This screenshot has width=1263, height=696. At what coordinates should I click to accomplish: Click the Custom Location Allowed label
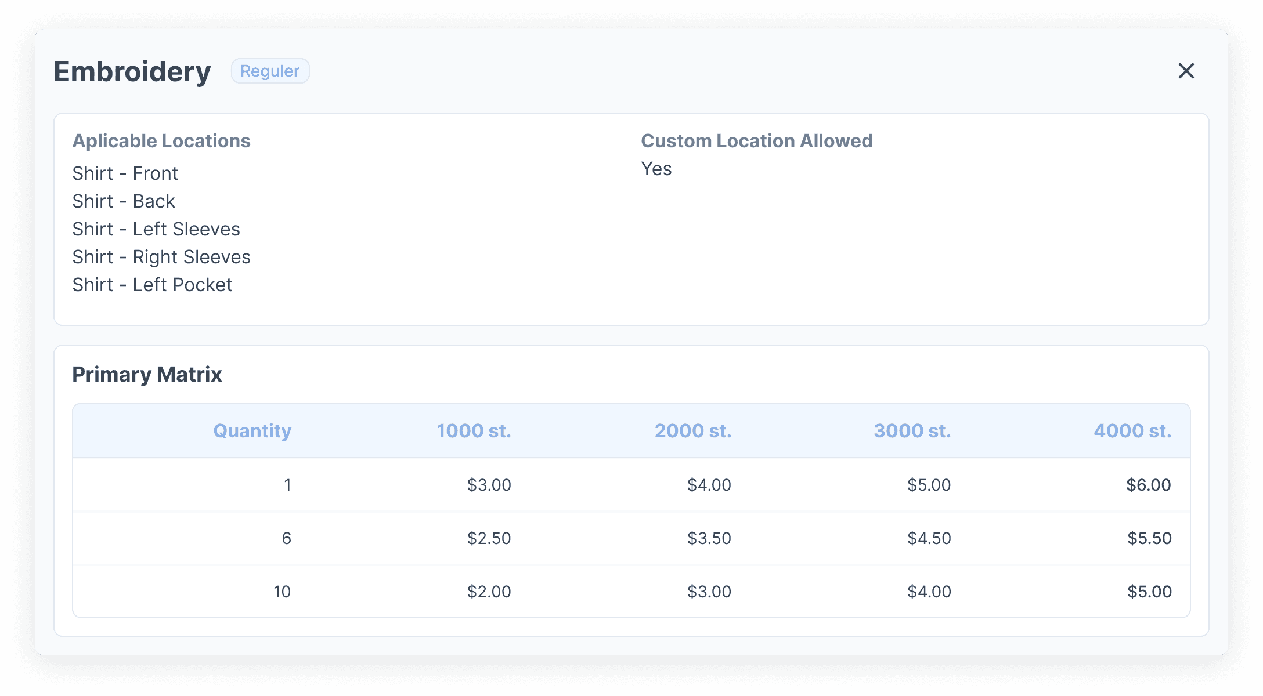point(757,140)
